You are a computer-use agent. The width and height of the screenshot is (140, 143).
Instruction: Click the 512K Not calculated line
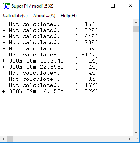[x=50, y=55]
